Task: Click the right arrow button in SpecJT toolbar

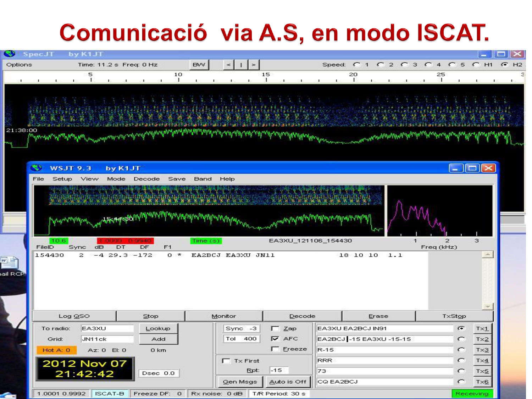Action: [253, 65]
